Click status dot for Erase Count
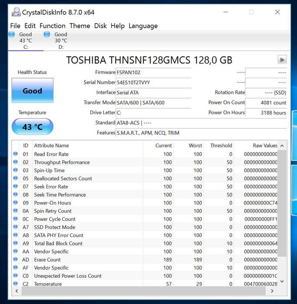The width and height of the screenshot is (297, 304). click(x=16, y=259)
